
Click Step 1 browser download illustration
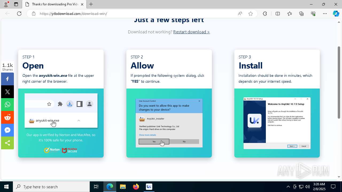point(61,110)
